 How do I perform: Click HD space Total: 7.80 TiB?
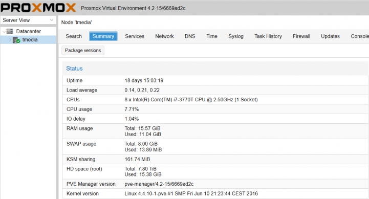coord(141,169)
